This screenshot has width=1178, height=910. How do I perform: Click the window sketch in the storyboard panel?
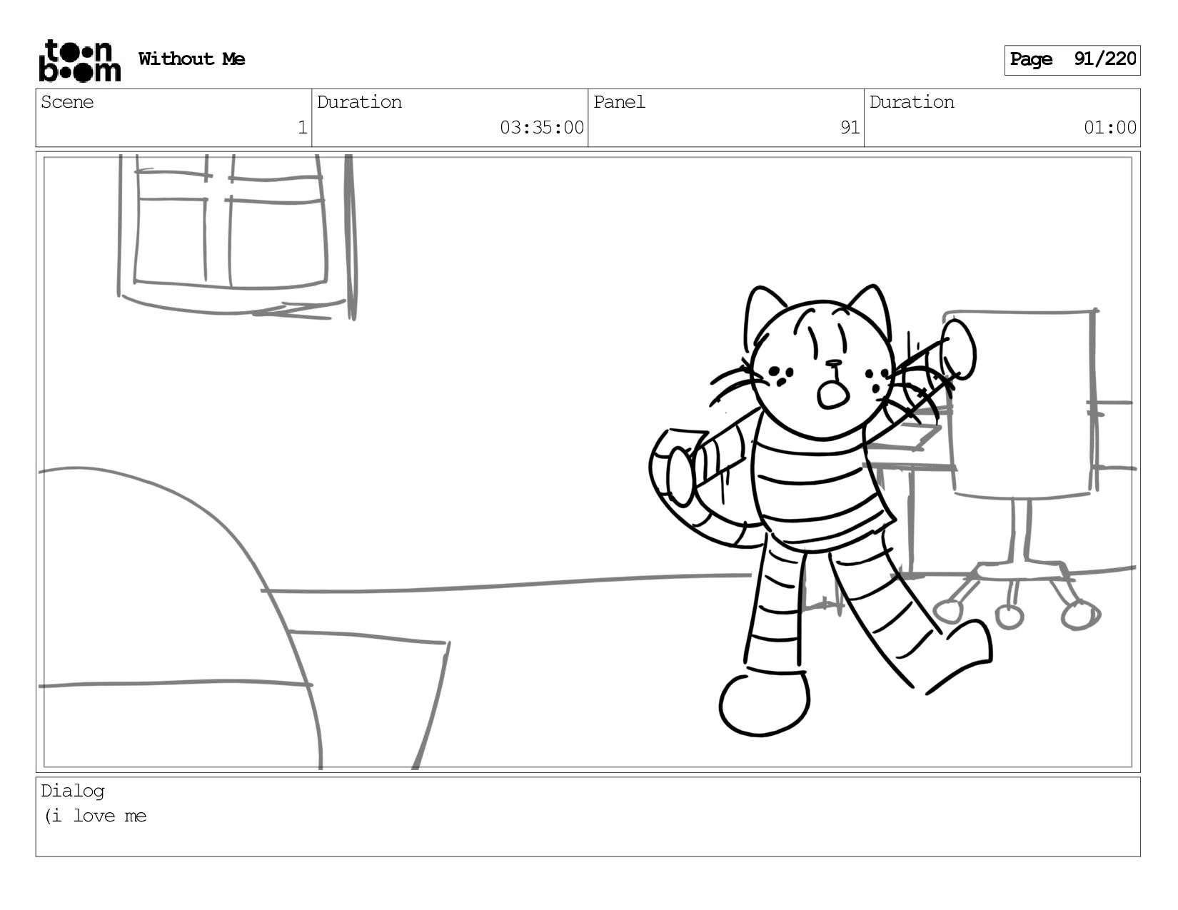tap(236, 237)
